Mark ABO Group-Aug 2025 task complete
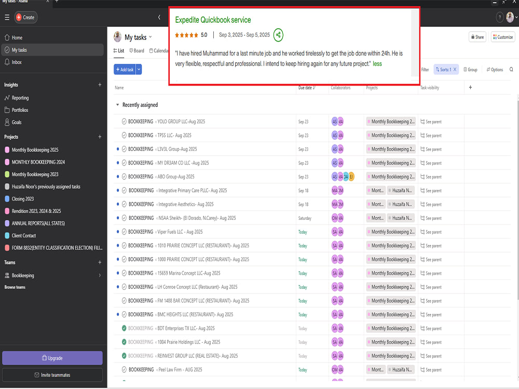 124,177
